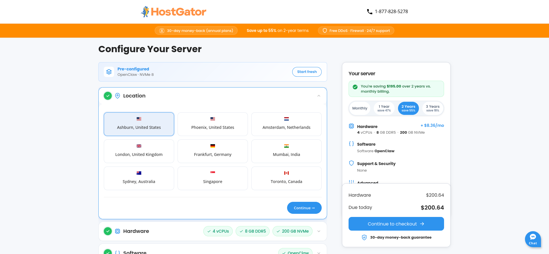Click the Germany flag icon
This screenshot has height=254, width=549.
pyautogui.click(x=213, y=146)
